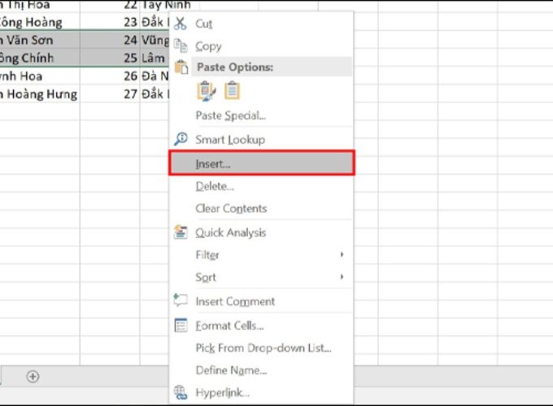
Task: Click the Smart Lookup magnifier icon
Action: coord(181,139)
